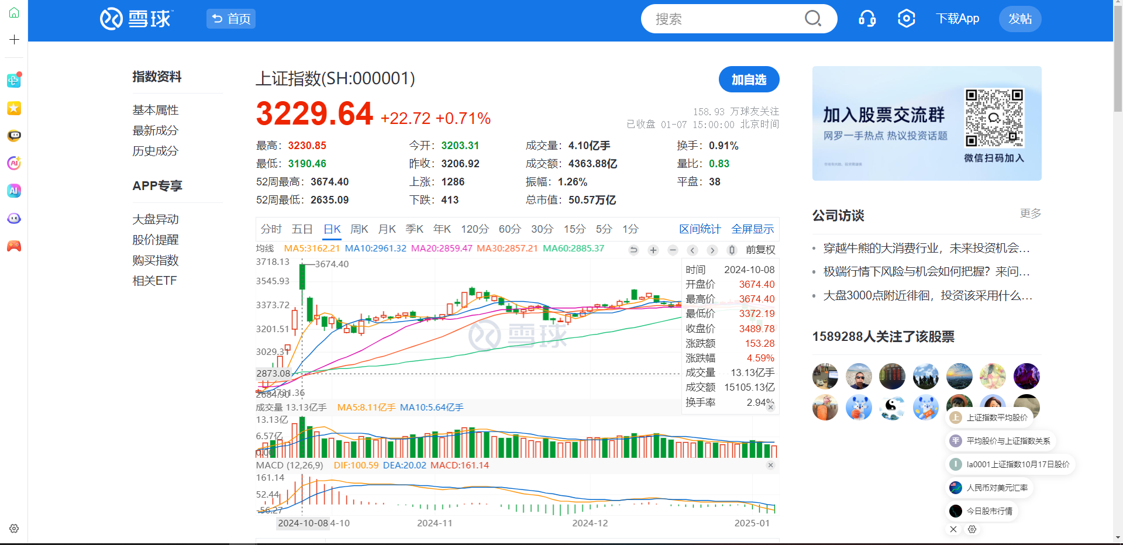The height and width of the screenshot is (545, 1123).
Task: Close the chart data tooltip panel
Action: pos(771,407)
